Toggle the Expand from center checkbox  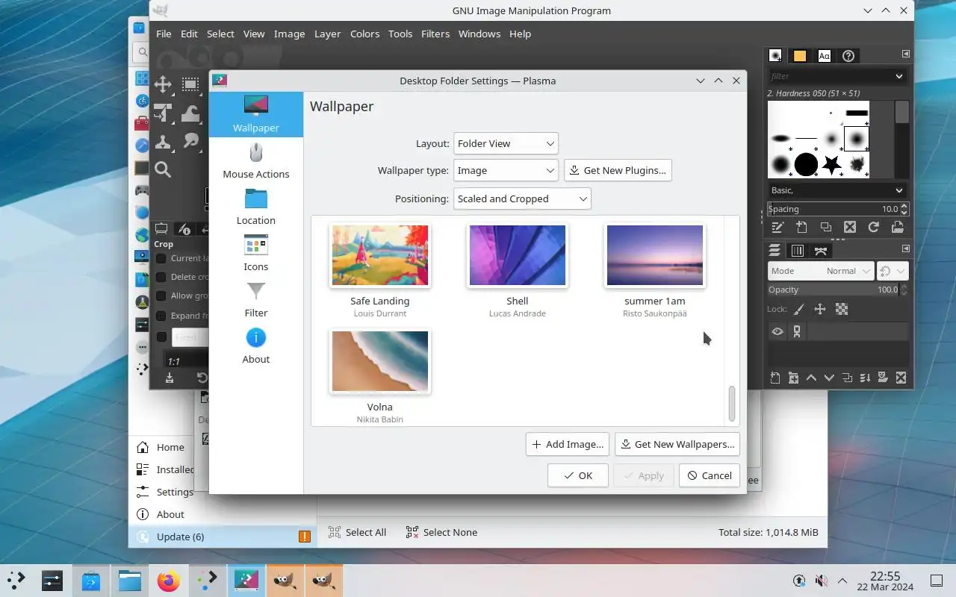click(x=161, y=315)
